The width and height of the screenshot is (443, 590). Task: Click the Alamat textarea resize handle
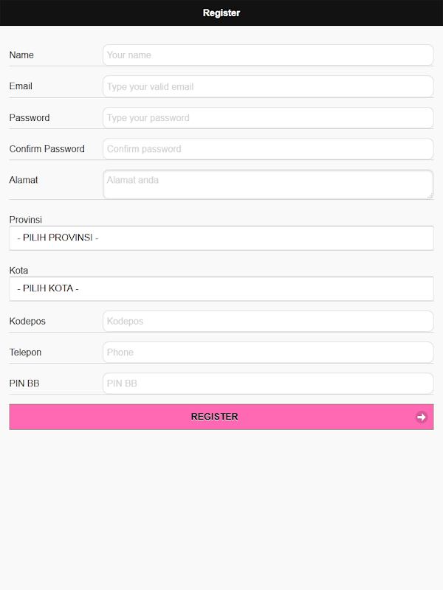coord(430,195)
